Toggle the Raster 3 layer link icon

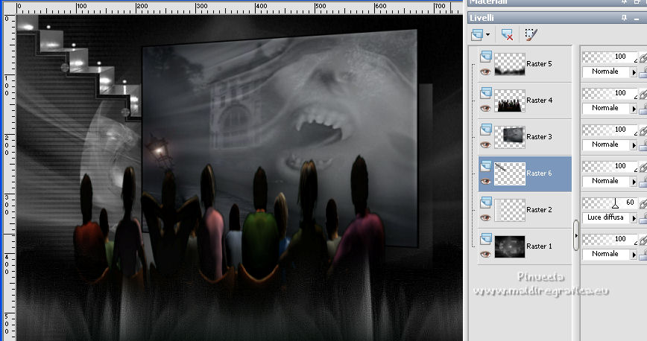pos(643,130)
